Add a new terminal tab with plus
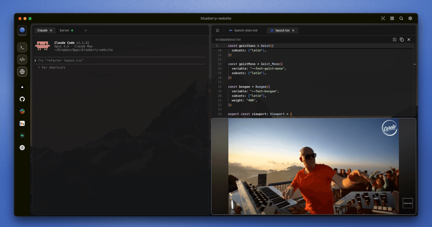Viewport: 432px width, 227px height. [86, 31]
